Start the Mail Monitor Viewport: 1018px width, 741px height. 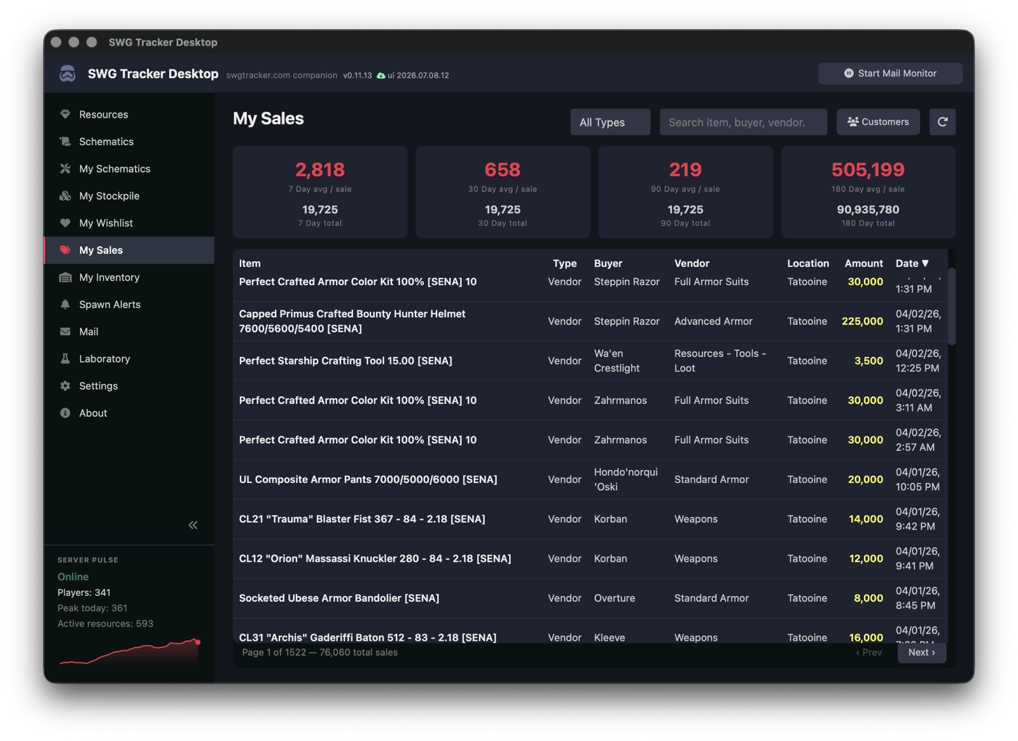[x=890, y=73]
